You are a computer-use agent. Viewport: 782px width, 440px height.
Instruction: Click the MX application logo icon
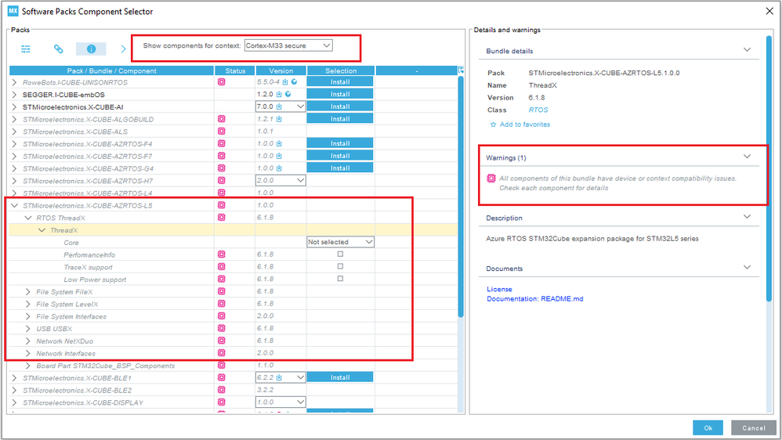pyautogui.click(x=13, y=11)
